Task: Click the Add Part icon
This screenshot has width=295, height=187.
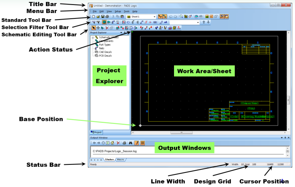Action: click(x=118, y=28)
